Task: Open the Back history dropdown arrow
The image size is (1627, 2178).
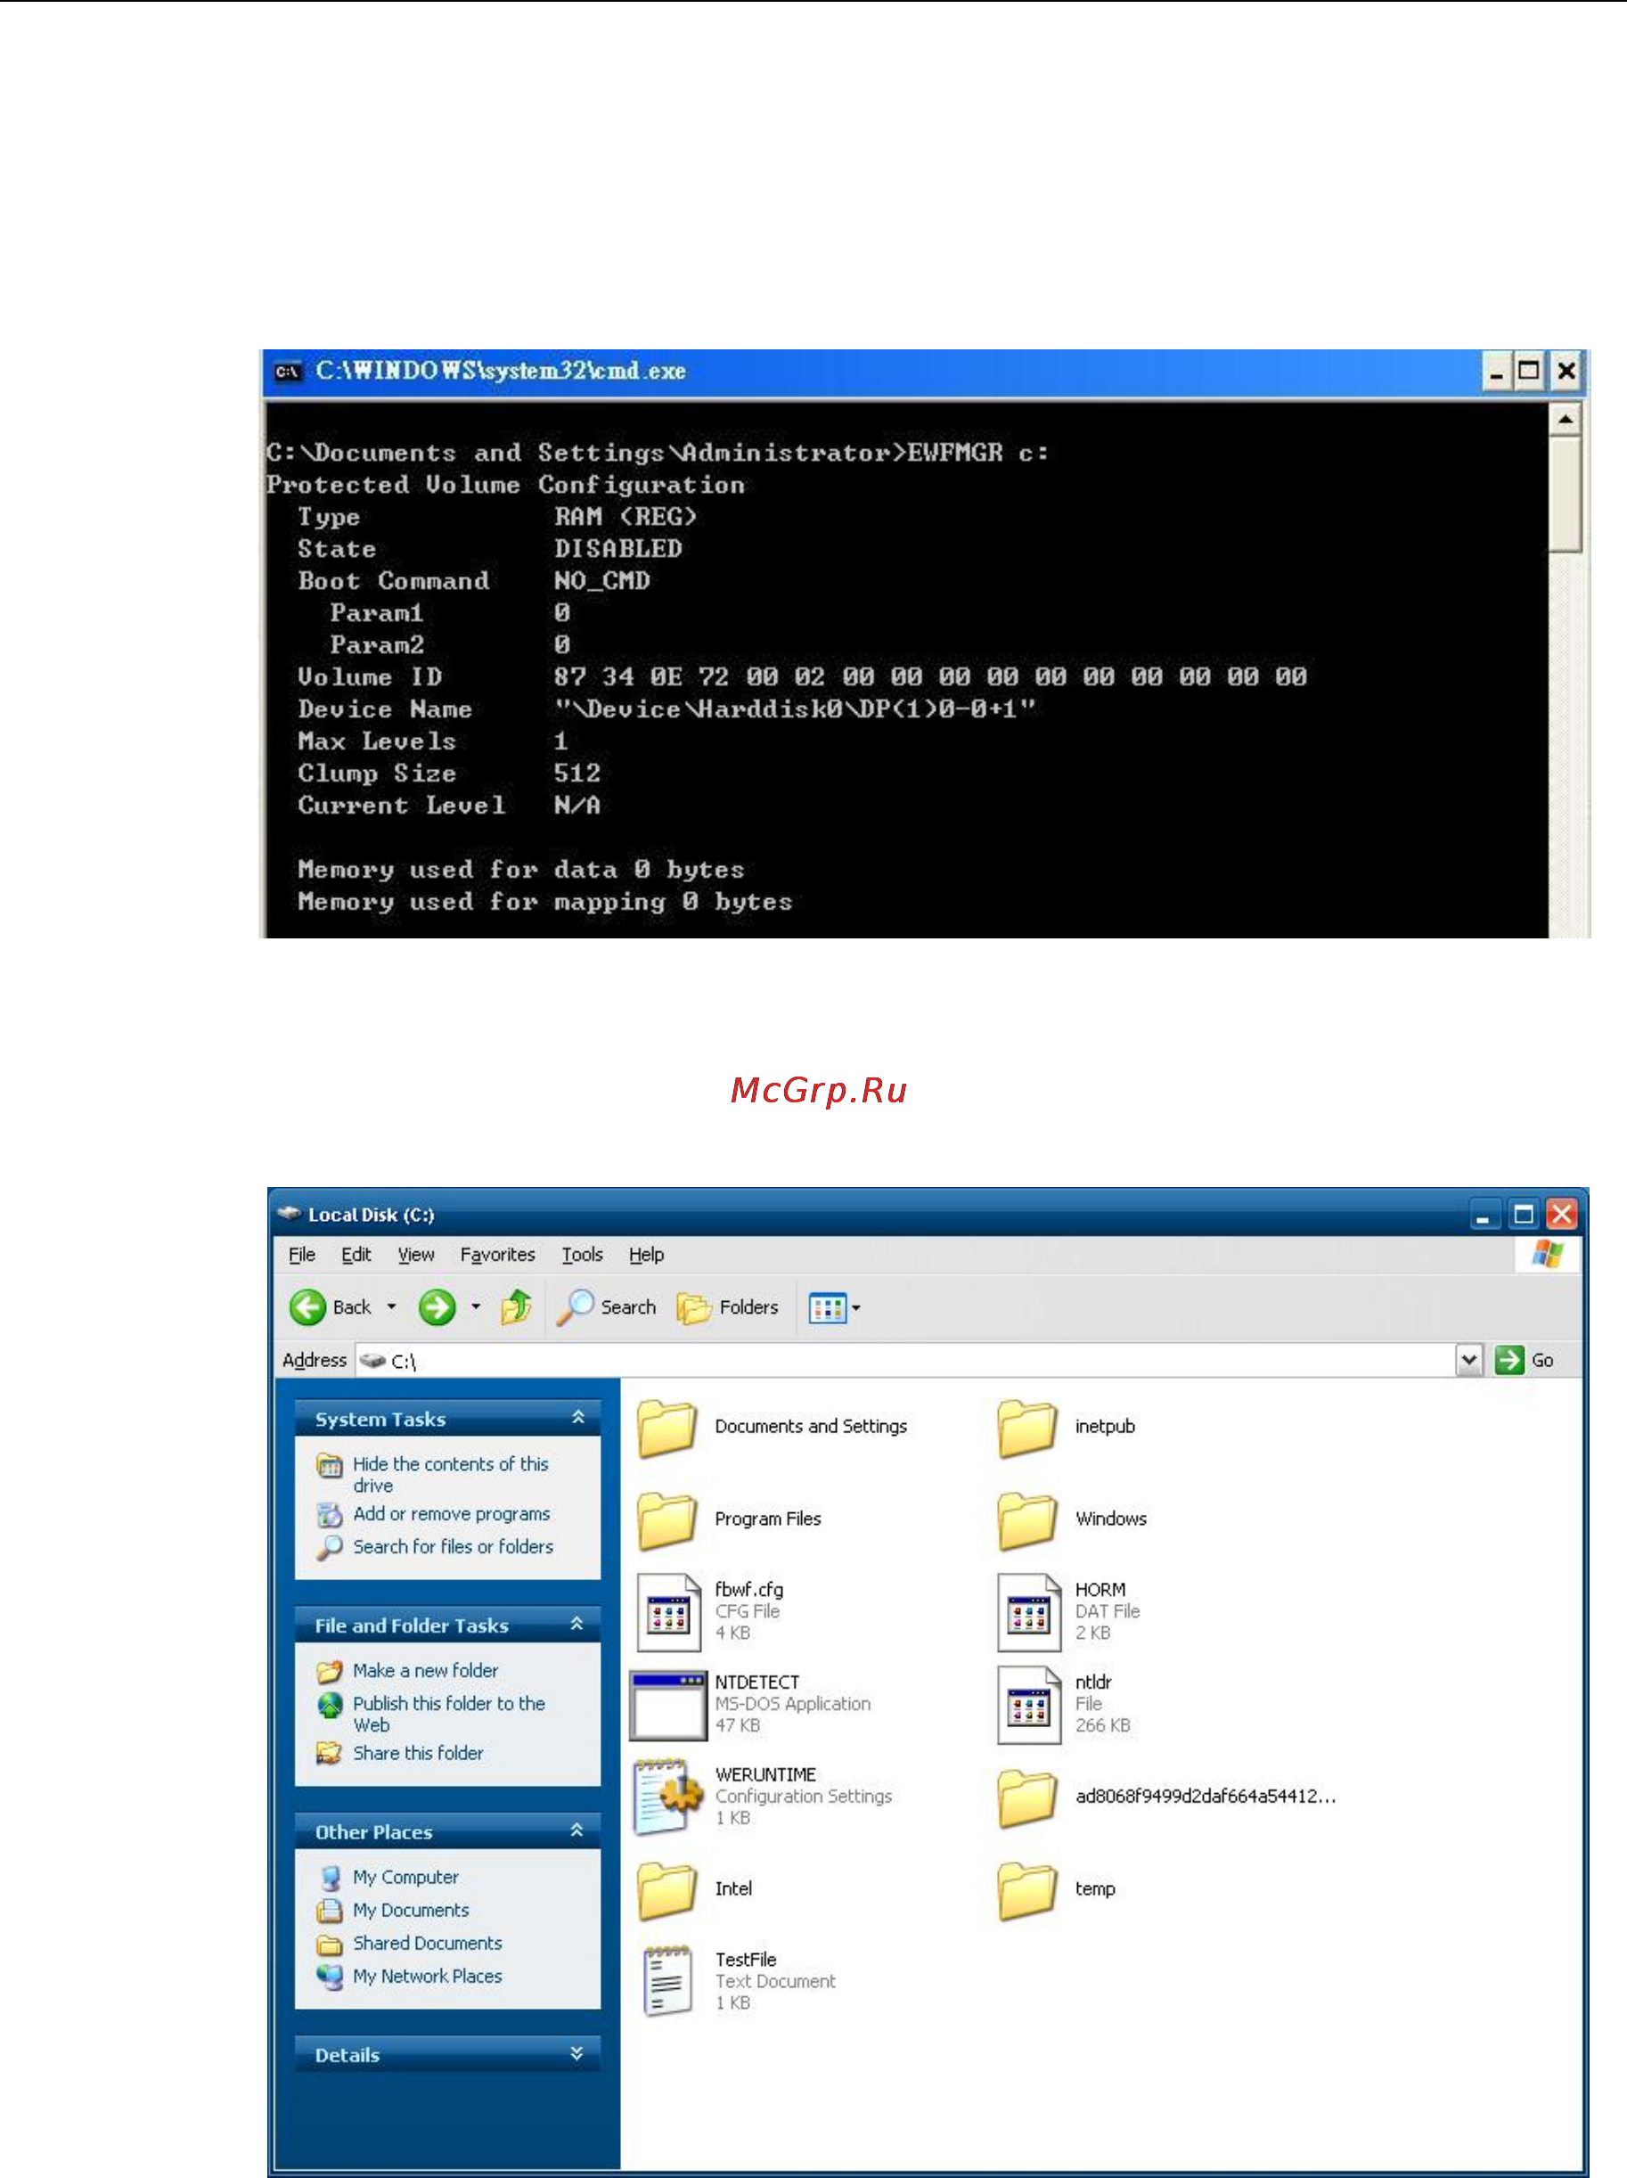Action: [x=392, y=1306]
